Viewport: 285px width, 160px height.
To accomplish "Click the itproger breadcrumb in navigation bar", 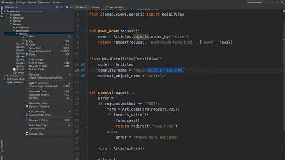I will tap(21, 2).
